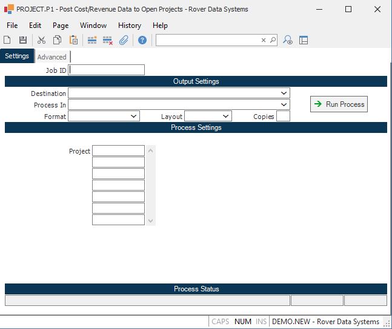This screenshot has width=392, height=329.
Task: Click the Save disk icon
Action: (x=23, y=40)
